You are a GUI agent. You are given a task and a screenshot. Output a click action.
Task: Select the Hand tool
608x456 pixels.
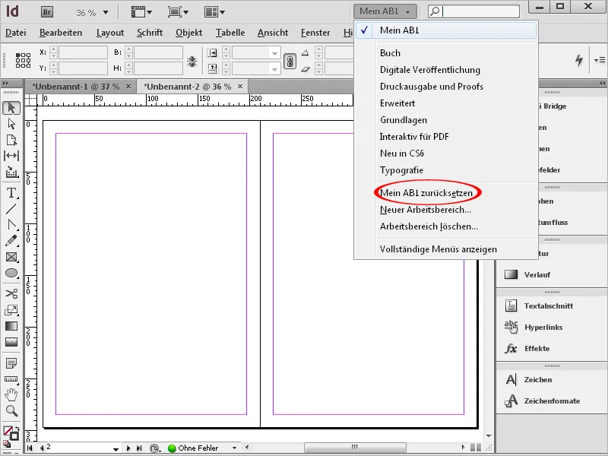[x=11, y=394]
